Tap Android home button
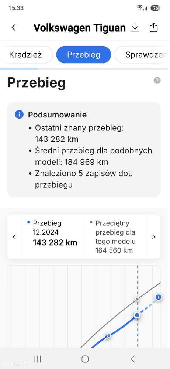The width and height of the screenshot is (170, 369). [x=85, y=359]
